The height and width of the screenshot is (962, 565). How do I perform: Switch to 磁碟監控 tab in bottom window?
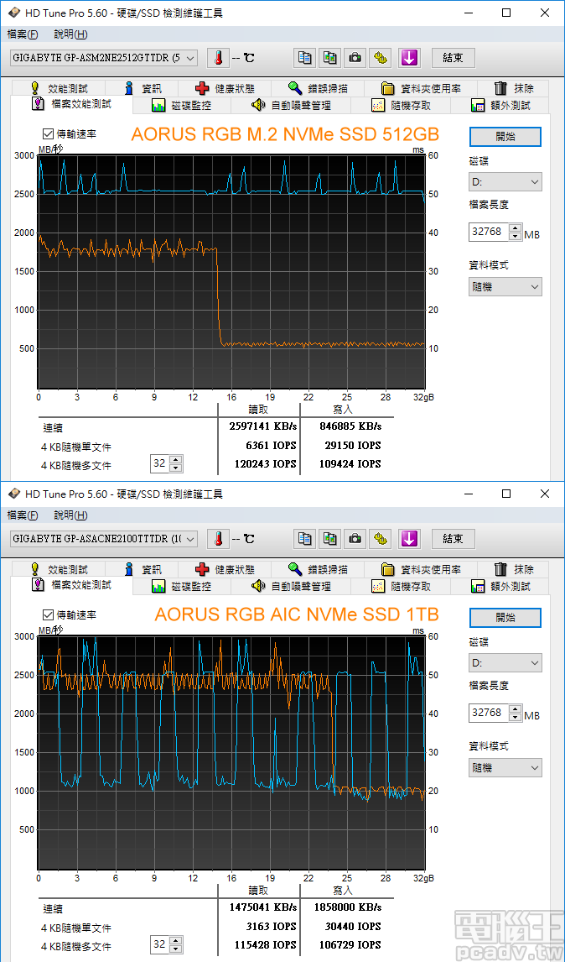coord(181,587)
